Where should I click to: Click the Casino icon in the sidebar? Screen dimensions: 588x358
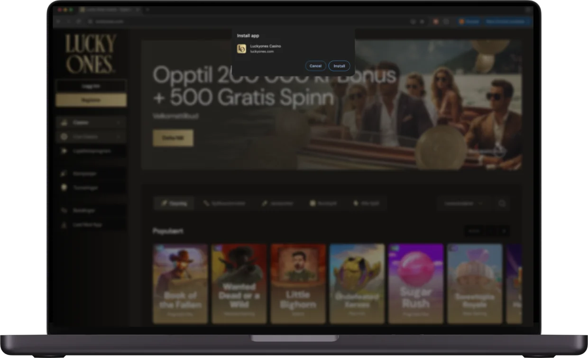64,122
